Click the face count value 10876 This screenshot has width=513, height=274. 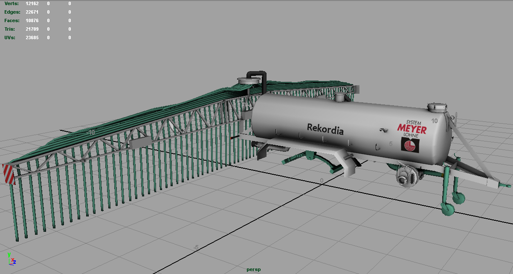32,20
